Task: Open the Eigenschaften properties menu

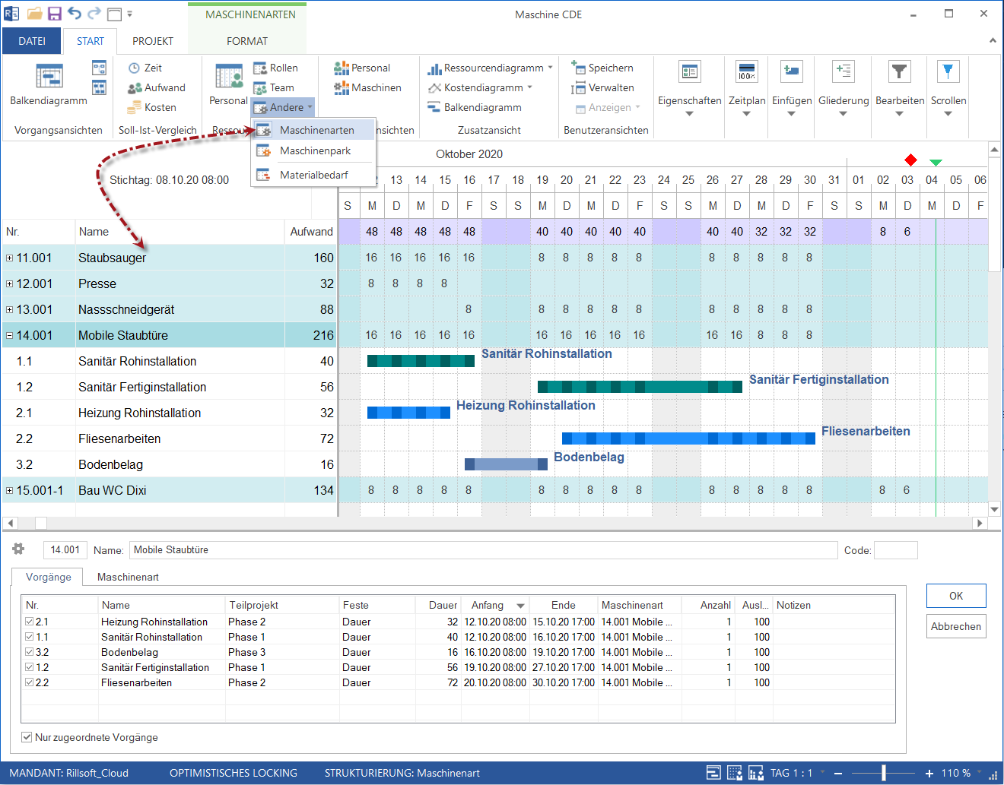Action: pos(689,88)
